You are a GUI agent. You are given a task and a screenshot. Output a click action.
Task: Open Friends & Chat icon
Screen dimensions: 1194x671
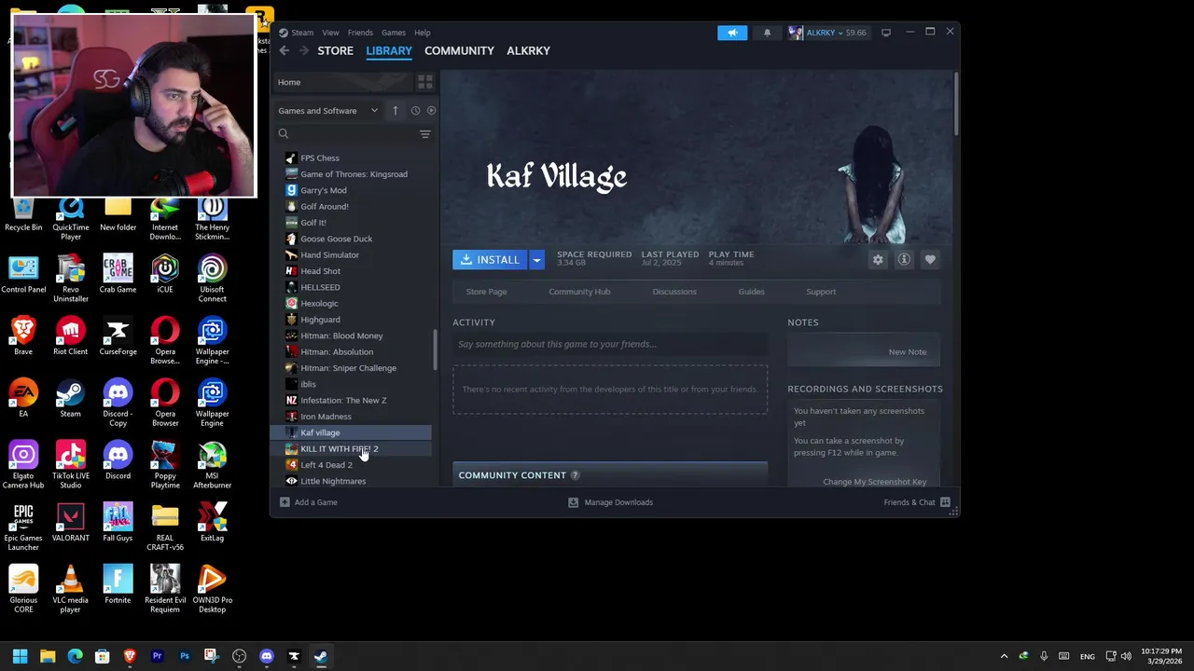(945, 502)
